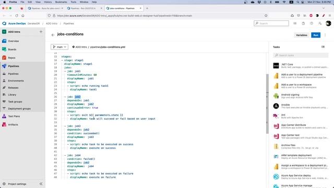The image size is (334, 188).
Task: Collapse the sidebar with double chevron
Action: tap(41, 184)
